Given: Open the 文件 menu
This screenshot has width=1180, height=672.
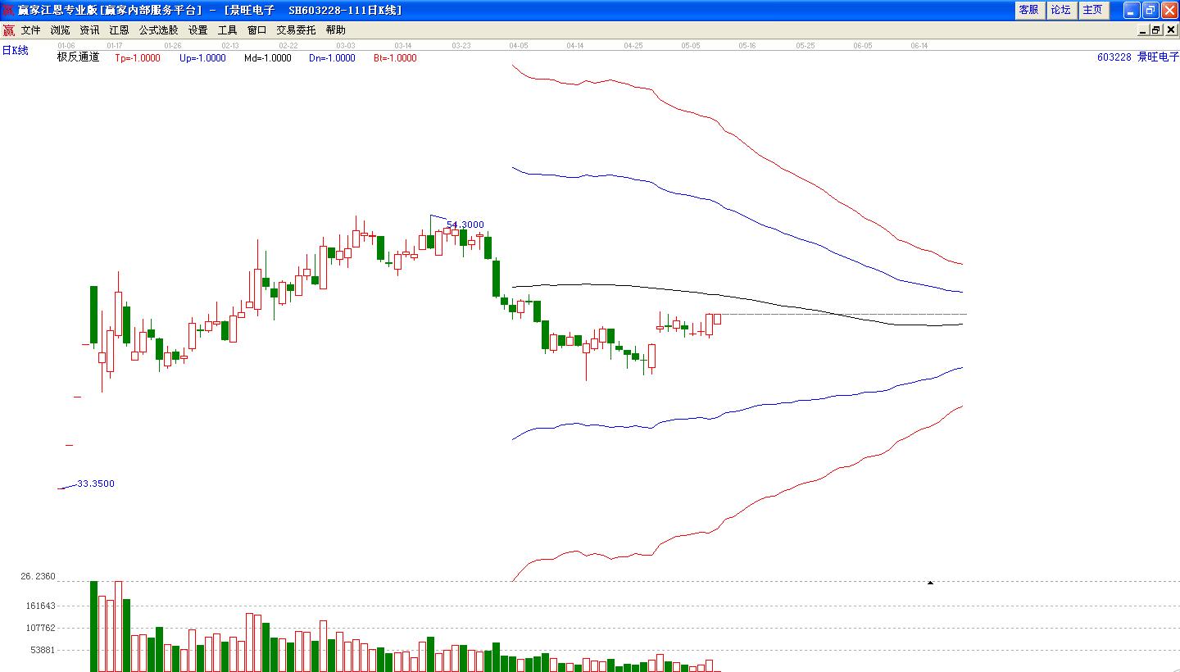Looking at the screenshot, I should pos(31,30).
